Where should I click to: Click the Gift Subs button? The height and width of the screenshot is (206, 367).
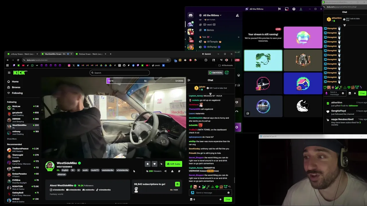point(174,164)
